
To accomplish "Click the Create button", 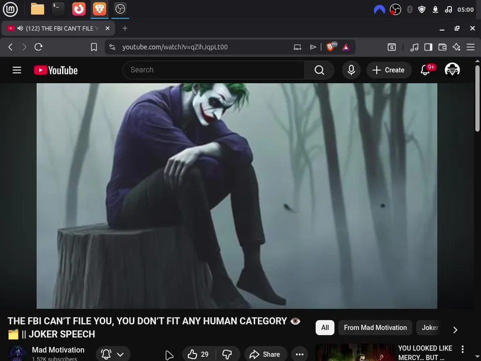I will pyautogui.click(x=389, y=70).
